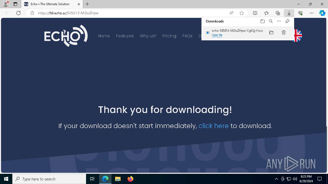The height and width of the screenshot is (184, 328).
Task: Open File Explorer from the taskbar
Action: (118, 179)
